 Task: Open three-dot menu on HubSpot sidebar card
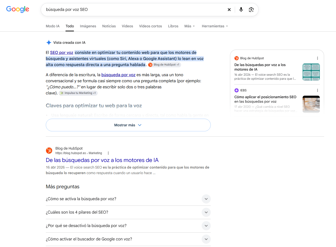(x=318, y=58)
